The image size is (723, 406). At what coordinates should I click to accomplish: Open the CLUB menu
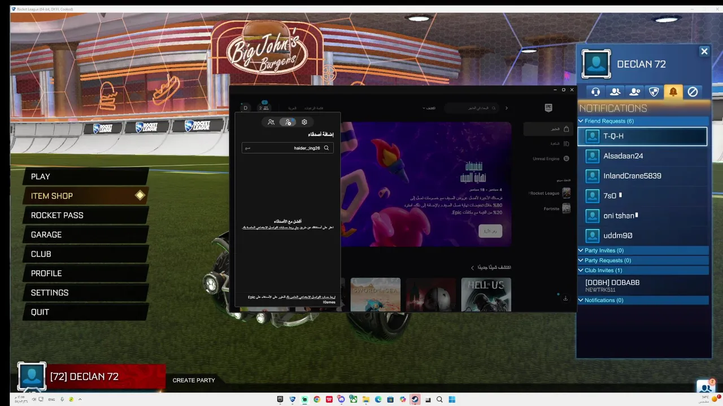(85, 254)
